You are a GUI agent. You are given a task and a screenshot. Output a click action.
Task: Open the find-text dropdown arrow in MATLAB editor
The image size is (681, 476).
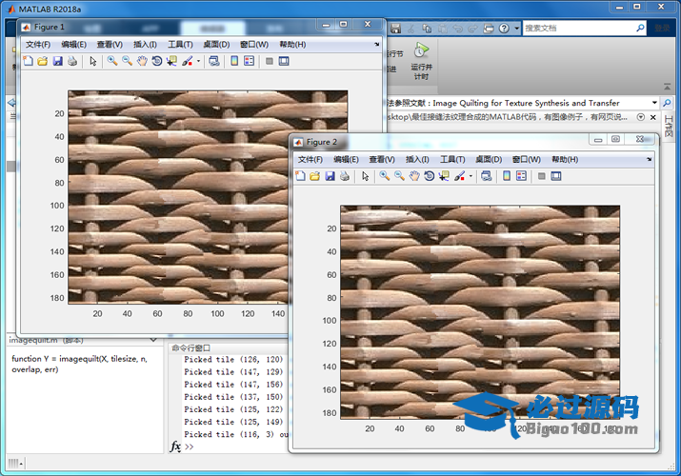(x=654, y=103)
